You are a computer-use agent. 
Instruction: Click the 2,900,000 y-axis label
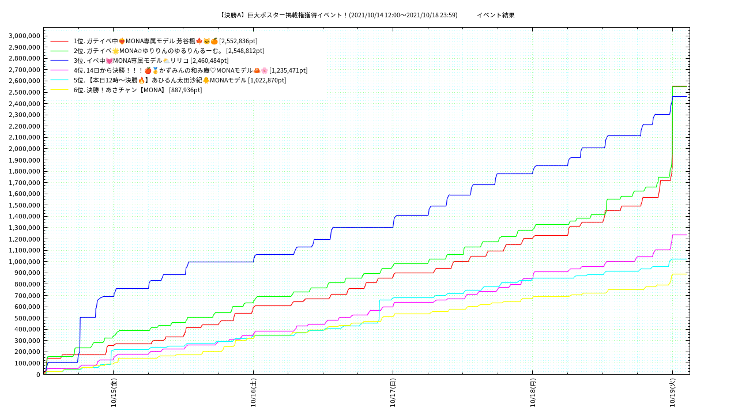[x=25, y=47]
